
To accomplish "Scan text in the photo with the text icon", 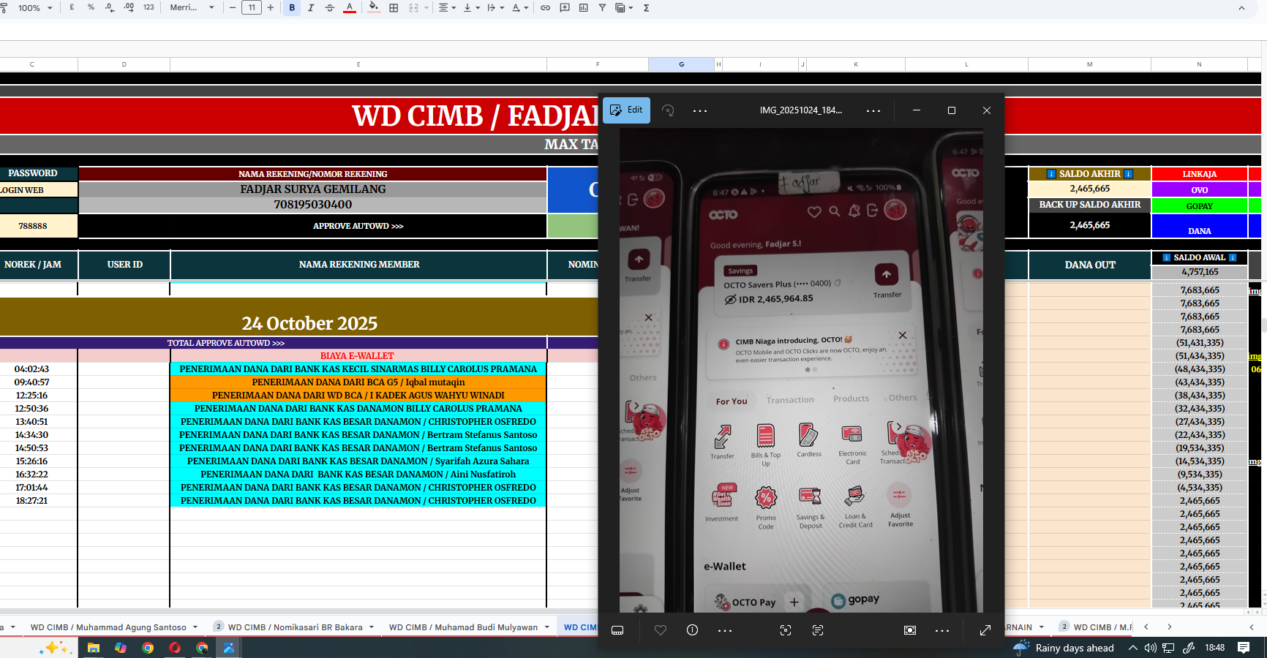I will [x=818, y=630].
